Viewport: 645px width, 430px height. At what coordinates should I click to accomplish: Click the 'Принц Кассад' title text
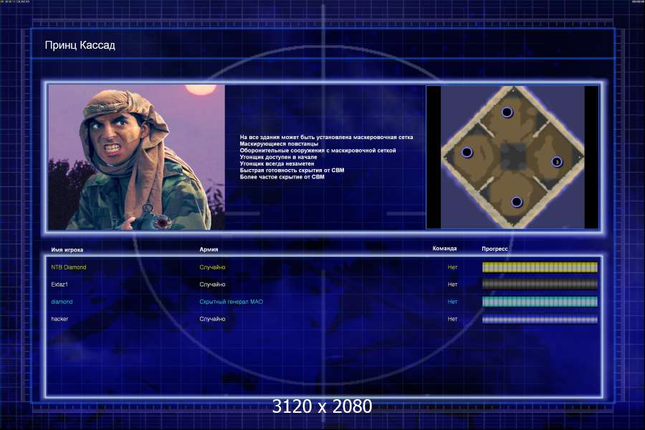tap(80, 45)
